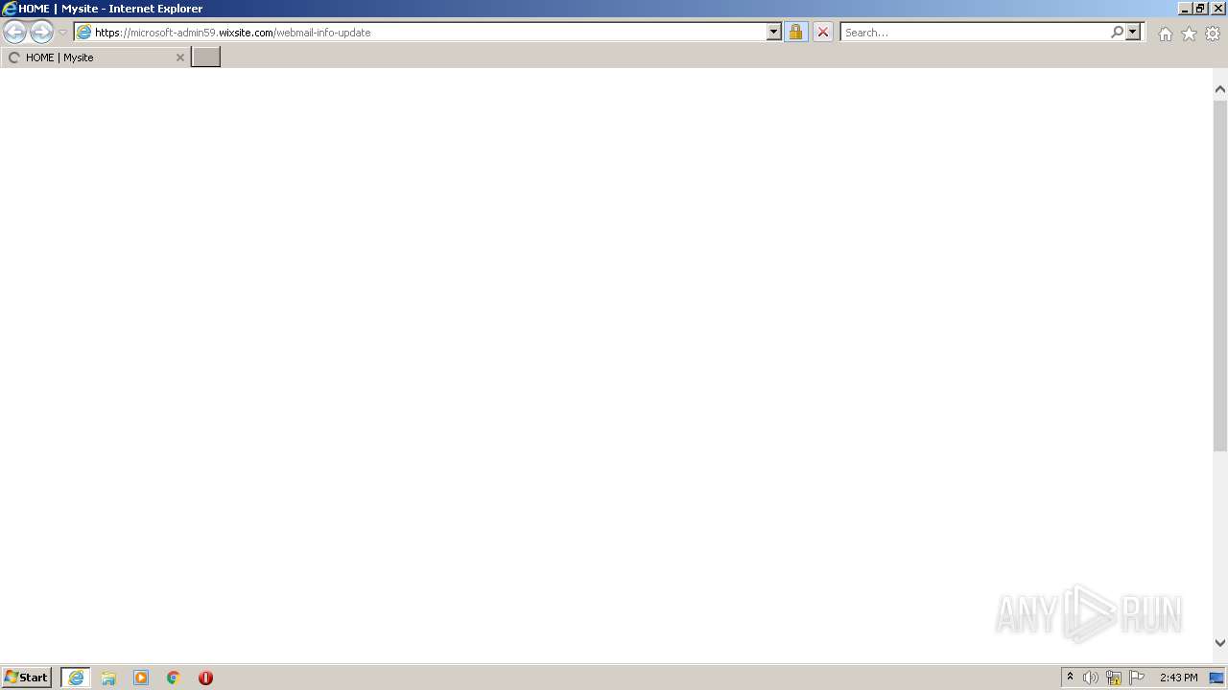This screenshot has height=690, width=1228.
Task: Open the Action Center flag icon
Action: click(x=1137, y=678)
